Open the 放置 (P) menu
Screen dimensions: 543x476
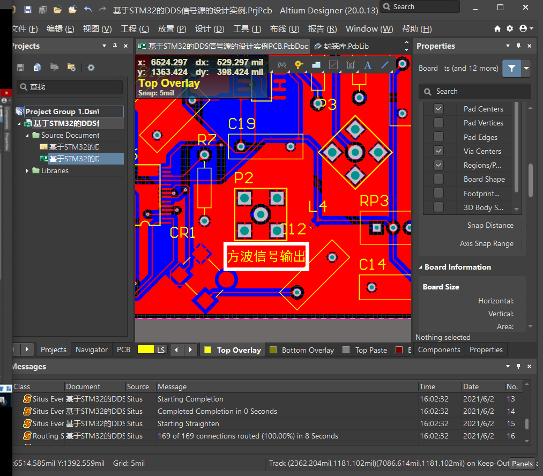(172, 28)
